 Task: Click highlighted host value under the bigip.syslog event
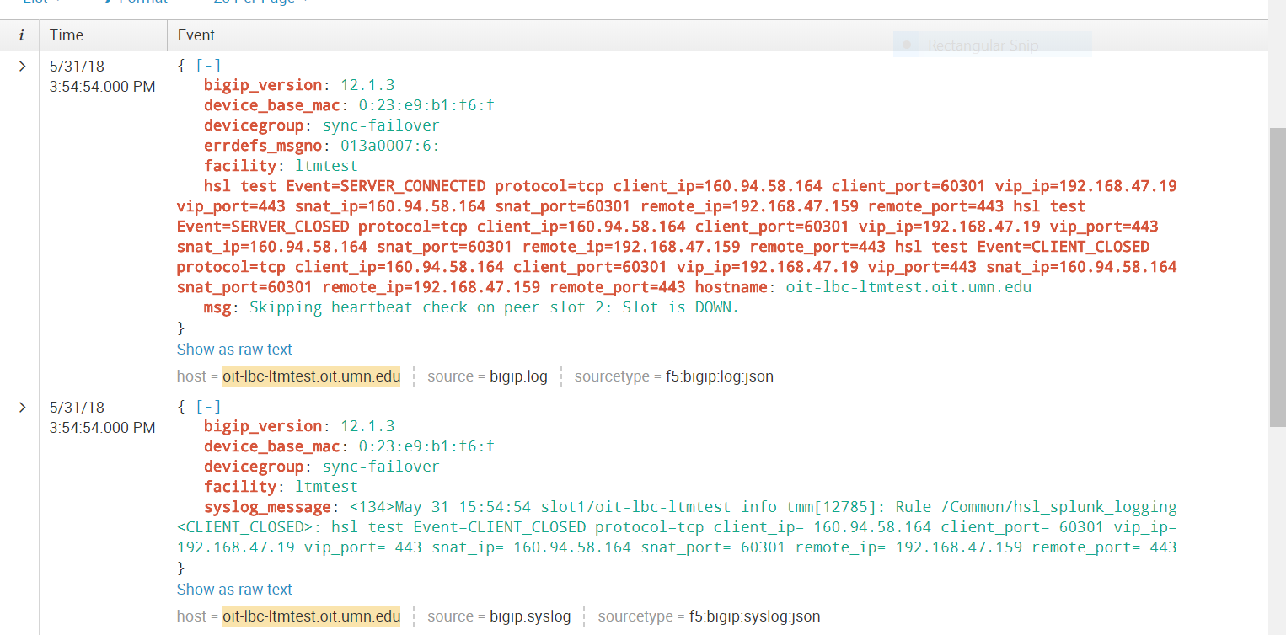[311, 616]
